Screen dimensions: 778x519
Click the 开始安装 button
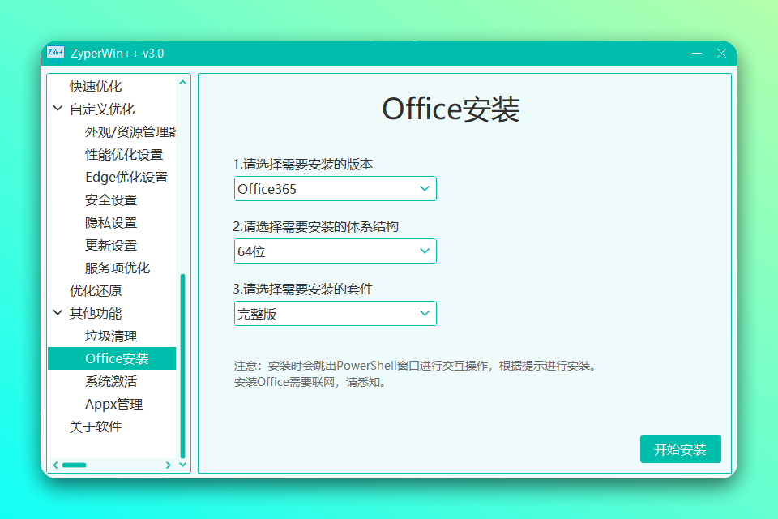[x=680, y=449]
